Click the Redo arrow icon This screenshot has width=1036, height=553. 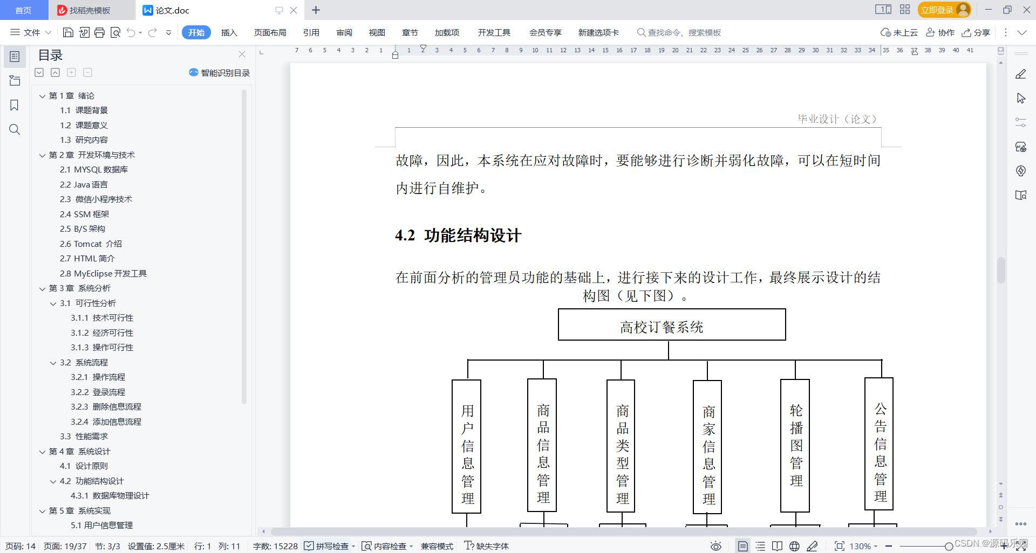tap(153, 32)
